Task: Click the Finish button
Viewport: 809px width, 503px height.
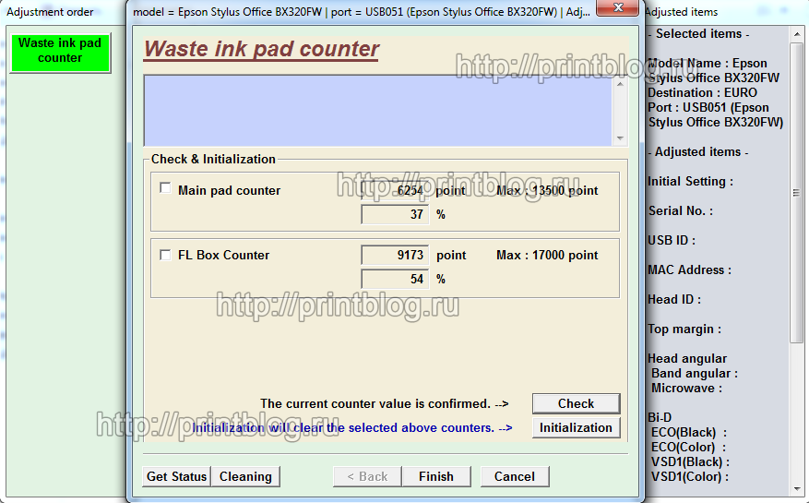Action: (436, 476)
